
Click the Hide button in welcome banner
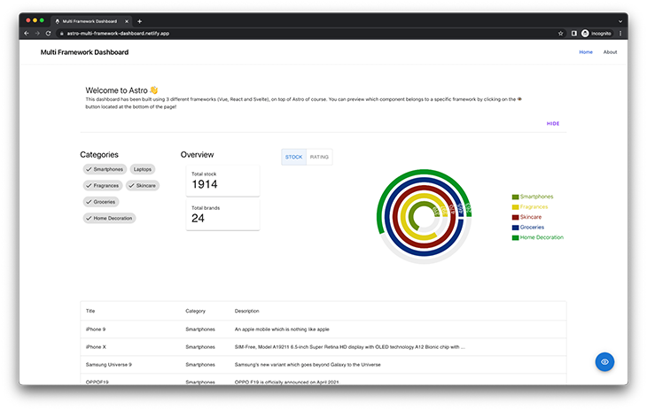pos(553,123)
